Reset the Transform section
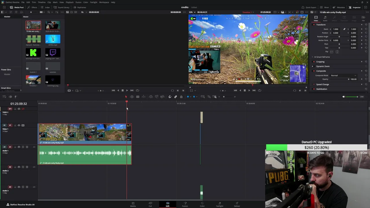The width and height of the screenshot is (370, 208). (x=366, y=25)
